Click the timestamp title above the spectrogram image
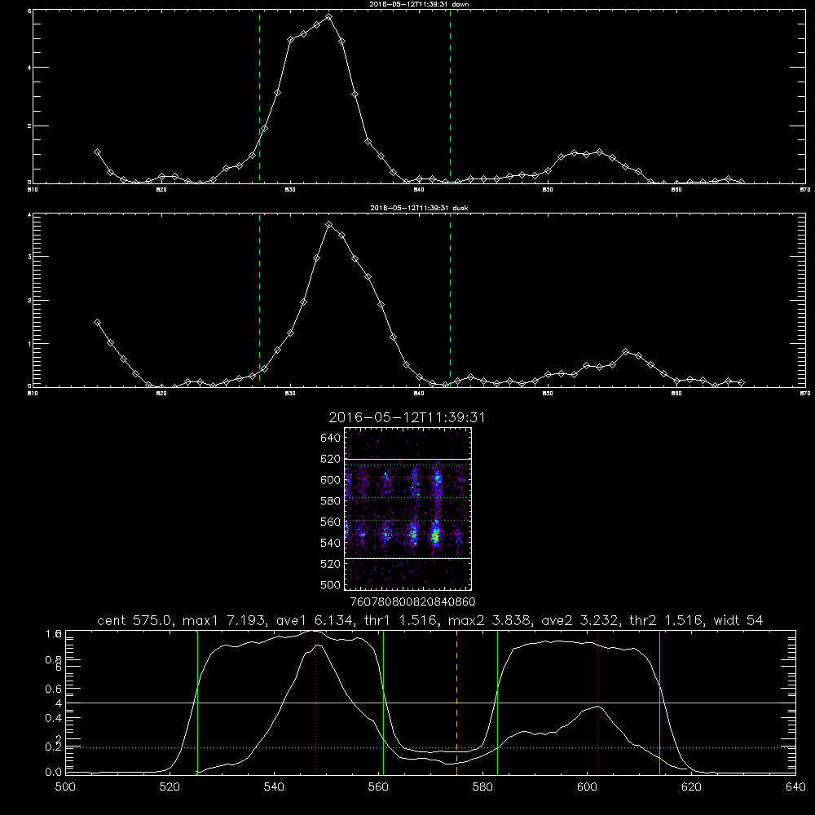Screen dimensions: 815x815 click(407, 417)
